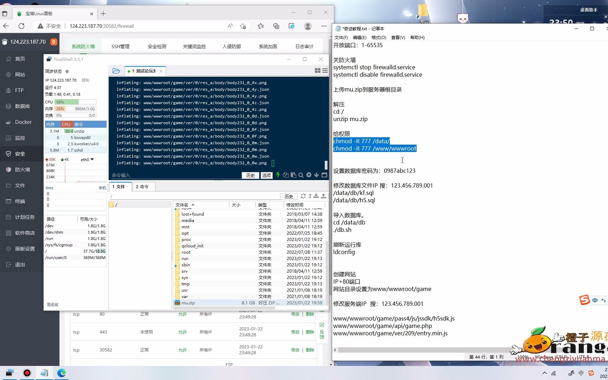Go back in the Edge browser
The height and width of the screenshot is (380, 608).
coord(6,26)
